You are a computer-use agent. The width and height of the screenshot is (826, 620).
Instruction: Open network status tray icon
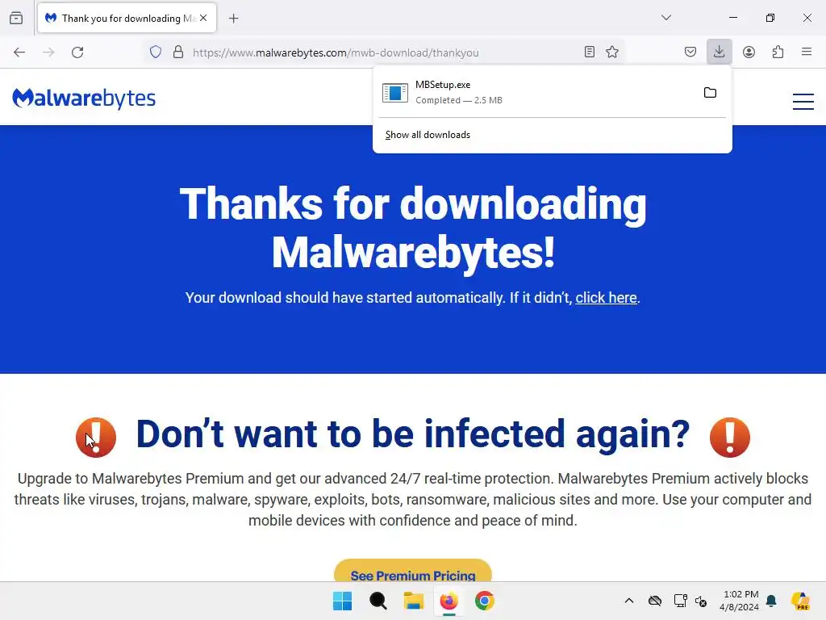(x=681, y=601)
